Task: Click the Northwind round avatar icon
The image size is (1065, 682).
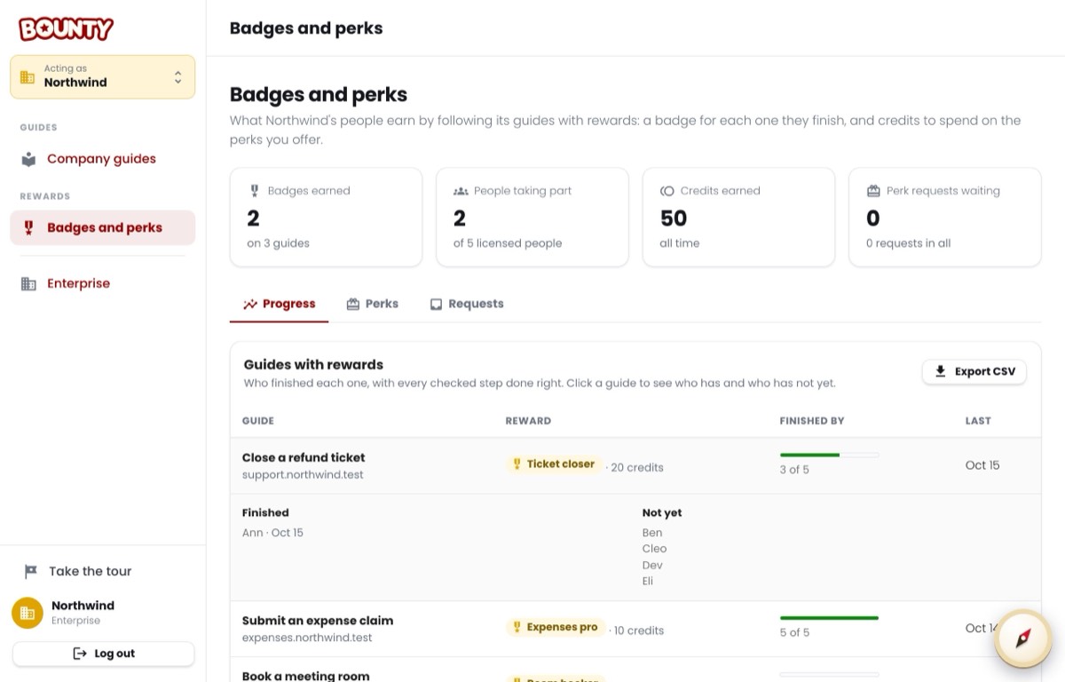Action: pos(27,613)
